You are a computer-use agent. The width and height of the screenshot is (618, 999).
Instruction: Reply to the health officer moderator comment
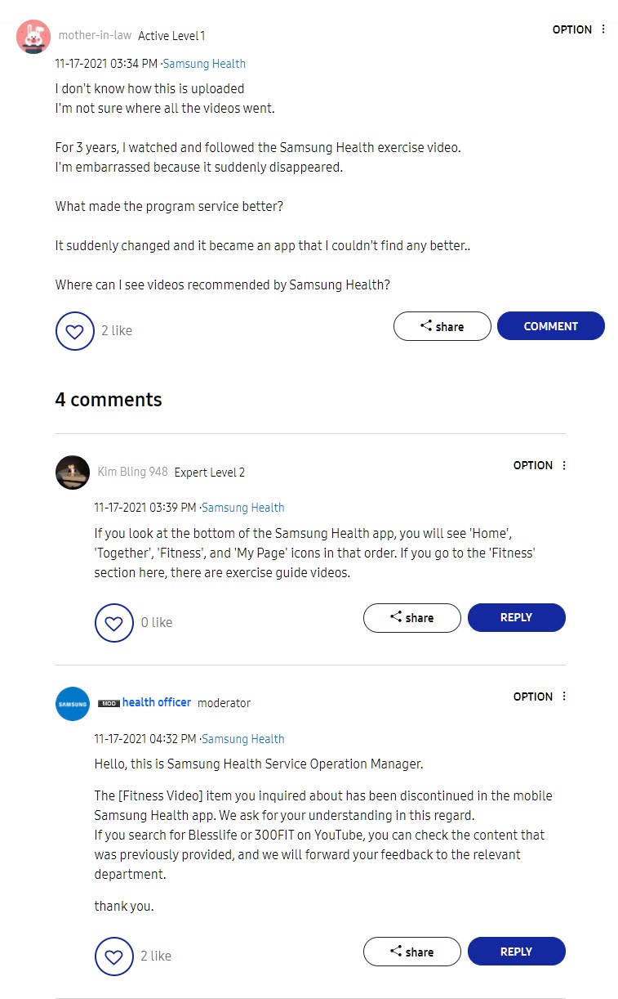click(516, 952)
